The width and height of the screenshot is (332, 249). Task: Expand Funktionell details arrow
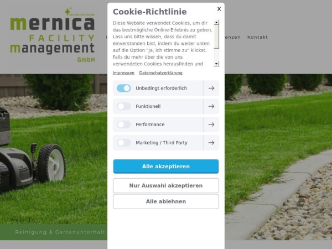[x=211, y=106]
